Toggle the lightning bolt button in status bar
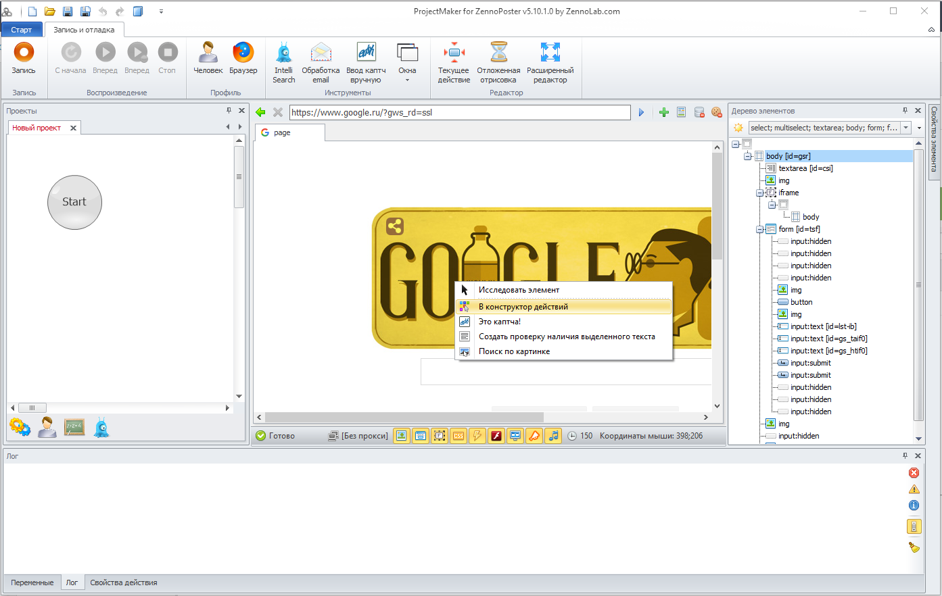Viewport: 942px width, 596px height. pos(477,436)
